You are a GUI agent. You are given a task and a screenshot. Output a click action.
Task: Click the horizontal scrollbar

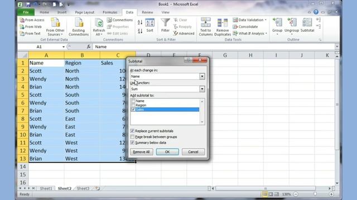tap(266, 188)
